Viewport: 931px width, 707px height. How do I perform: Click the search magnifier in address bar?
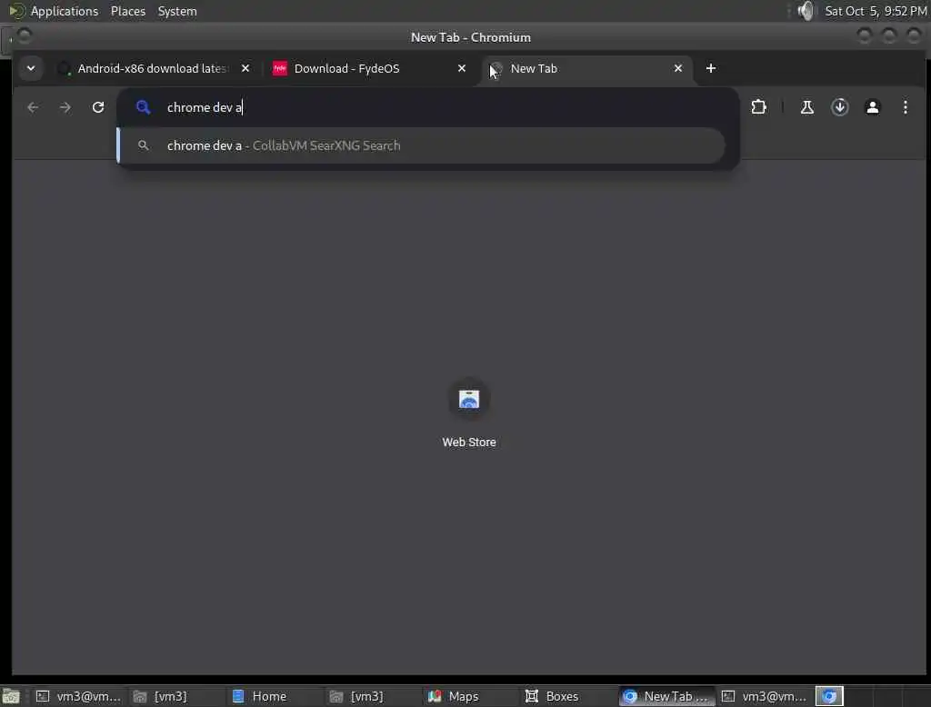pos(143,107)
